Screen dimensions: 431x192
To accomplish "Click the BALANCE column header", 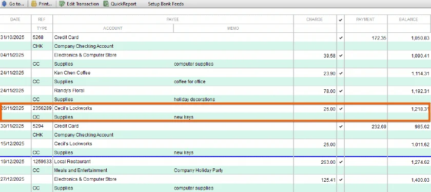I will 408,20.
